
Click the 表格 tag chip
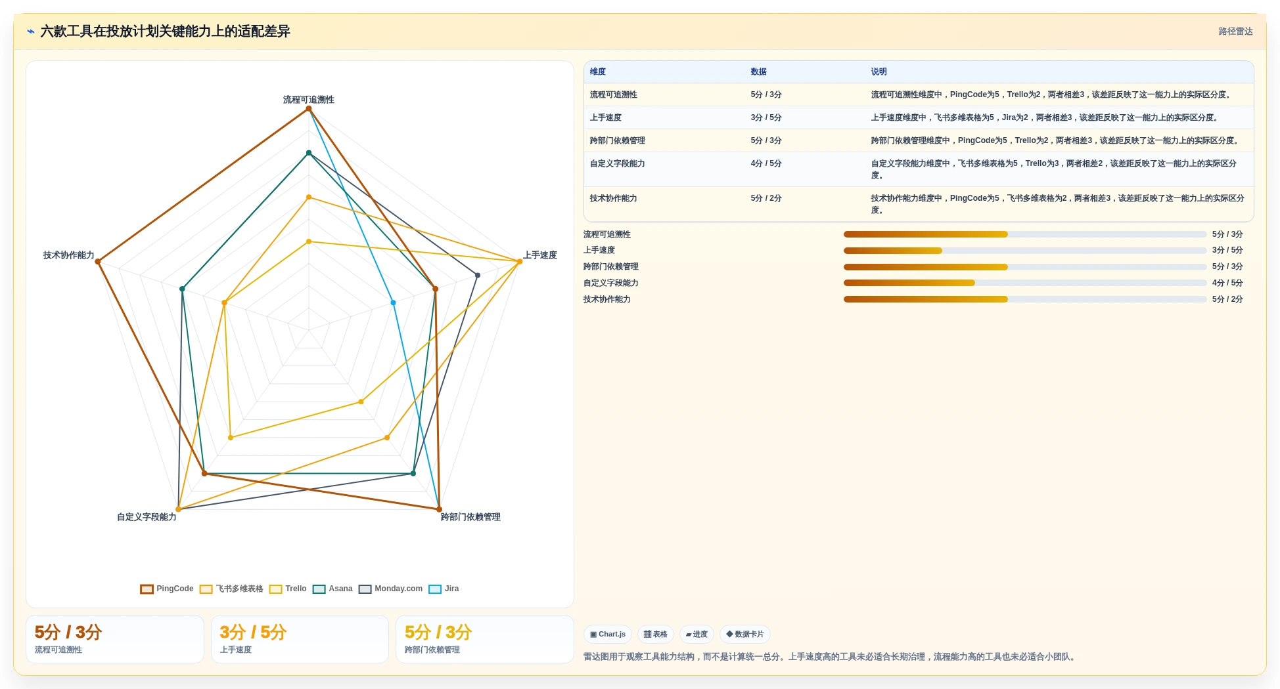coord(656,634)
